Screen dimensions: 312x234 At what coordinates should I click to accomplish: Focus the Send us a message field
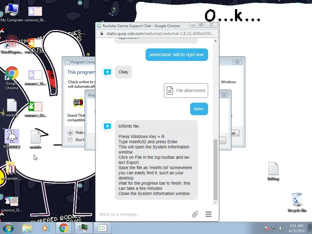coord(143,214)
